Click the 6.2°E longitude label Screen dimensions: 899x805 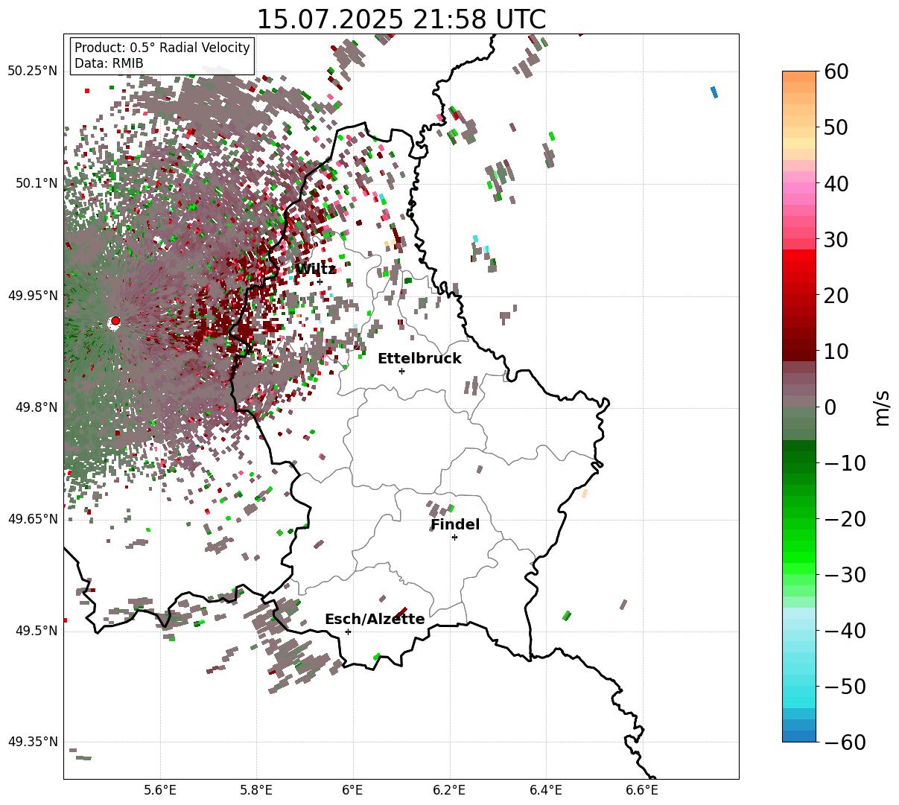tap(450, 790)
